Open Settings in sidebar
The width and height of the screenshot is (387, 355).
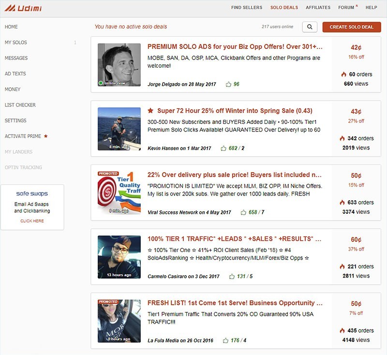pos(15,120)
